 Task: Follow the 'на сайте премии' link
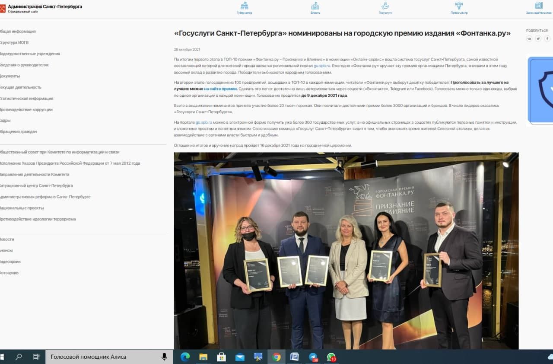pyautogui.click(x=220, y=89)
